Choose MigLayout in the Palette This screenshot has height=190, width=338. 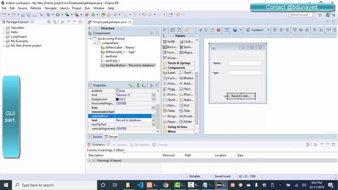[186, 52]
